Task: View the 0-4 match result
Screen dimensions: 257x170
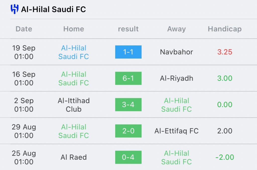Action: [x=128, y=157]
